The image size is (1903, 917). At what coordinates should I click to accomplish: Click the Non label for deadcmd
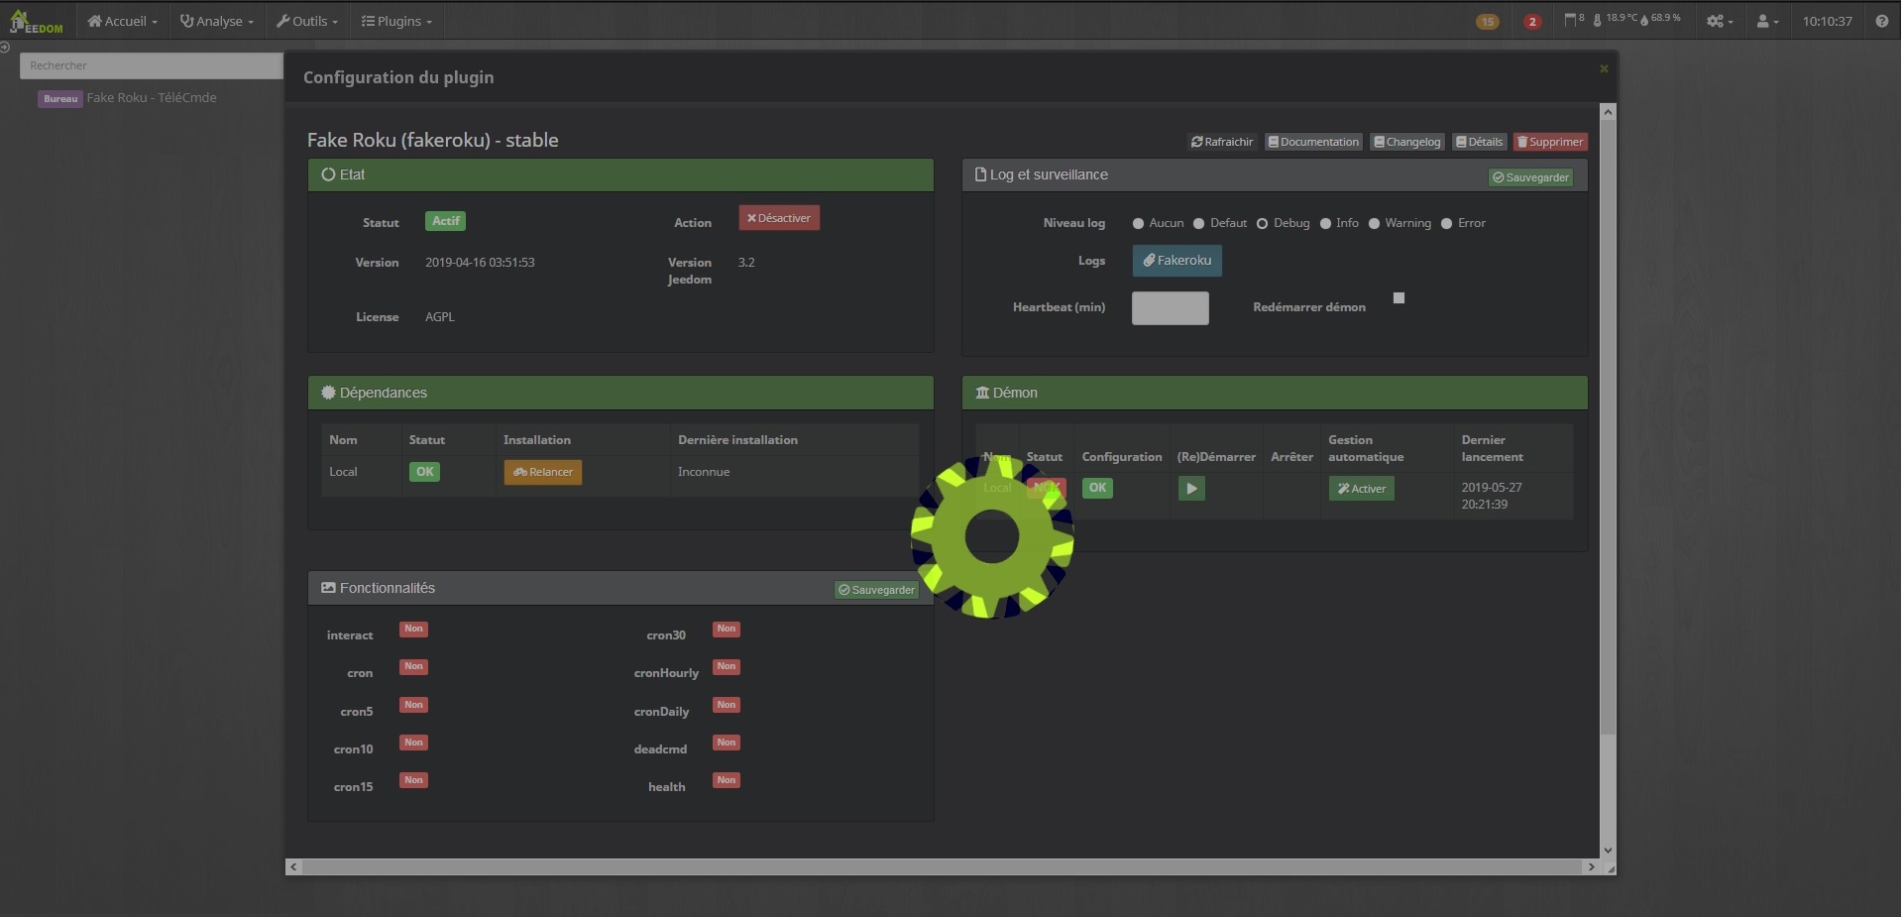pyautogui.click(x=727, y=743)
